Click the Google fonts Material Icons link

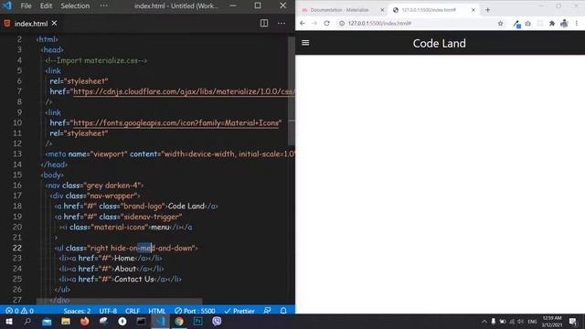[175, 122]
